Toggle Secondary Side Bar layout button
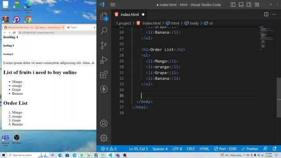 [x=249, y=5]
